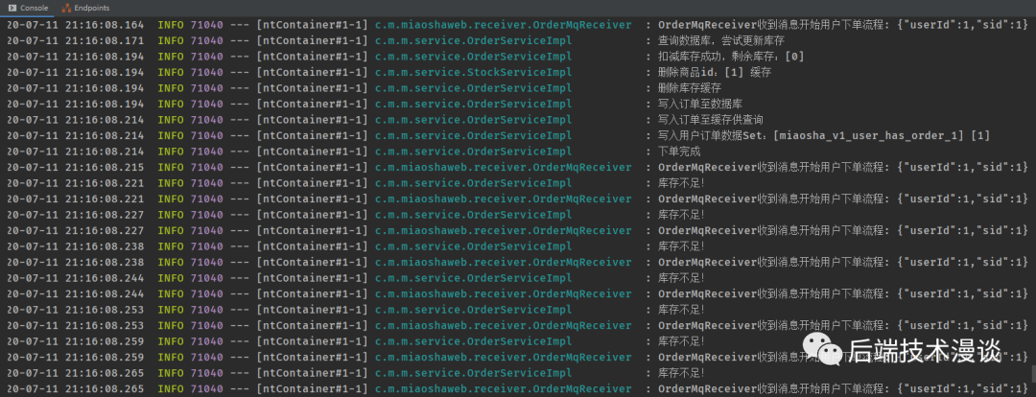Click the message 扣减库存成功，剩余库存：[0]
This screenshot has height=397, width=1036.
tap(731, 57)
